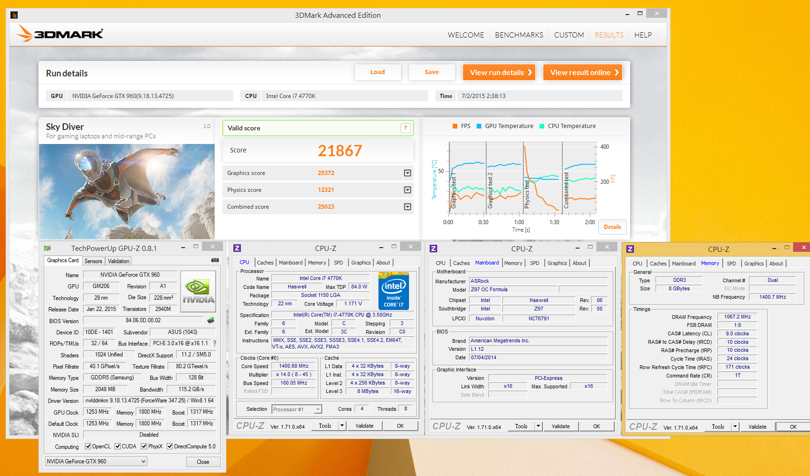Open Tools dropdown arrow in Mainboard CPU-Z

coord(538,426)
